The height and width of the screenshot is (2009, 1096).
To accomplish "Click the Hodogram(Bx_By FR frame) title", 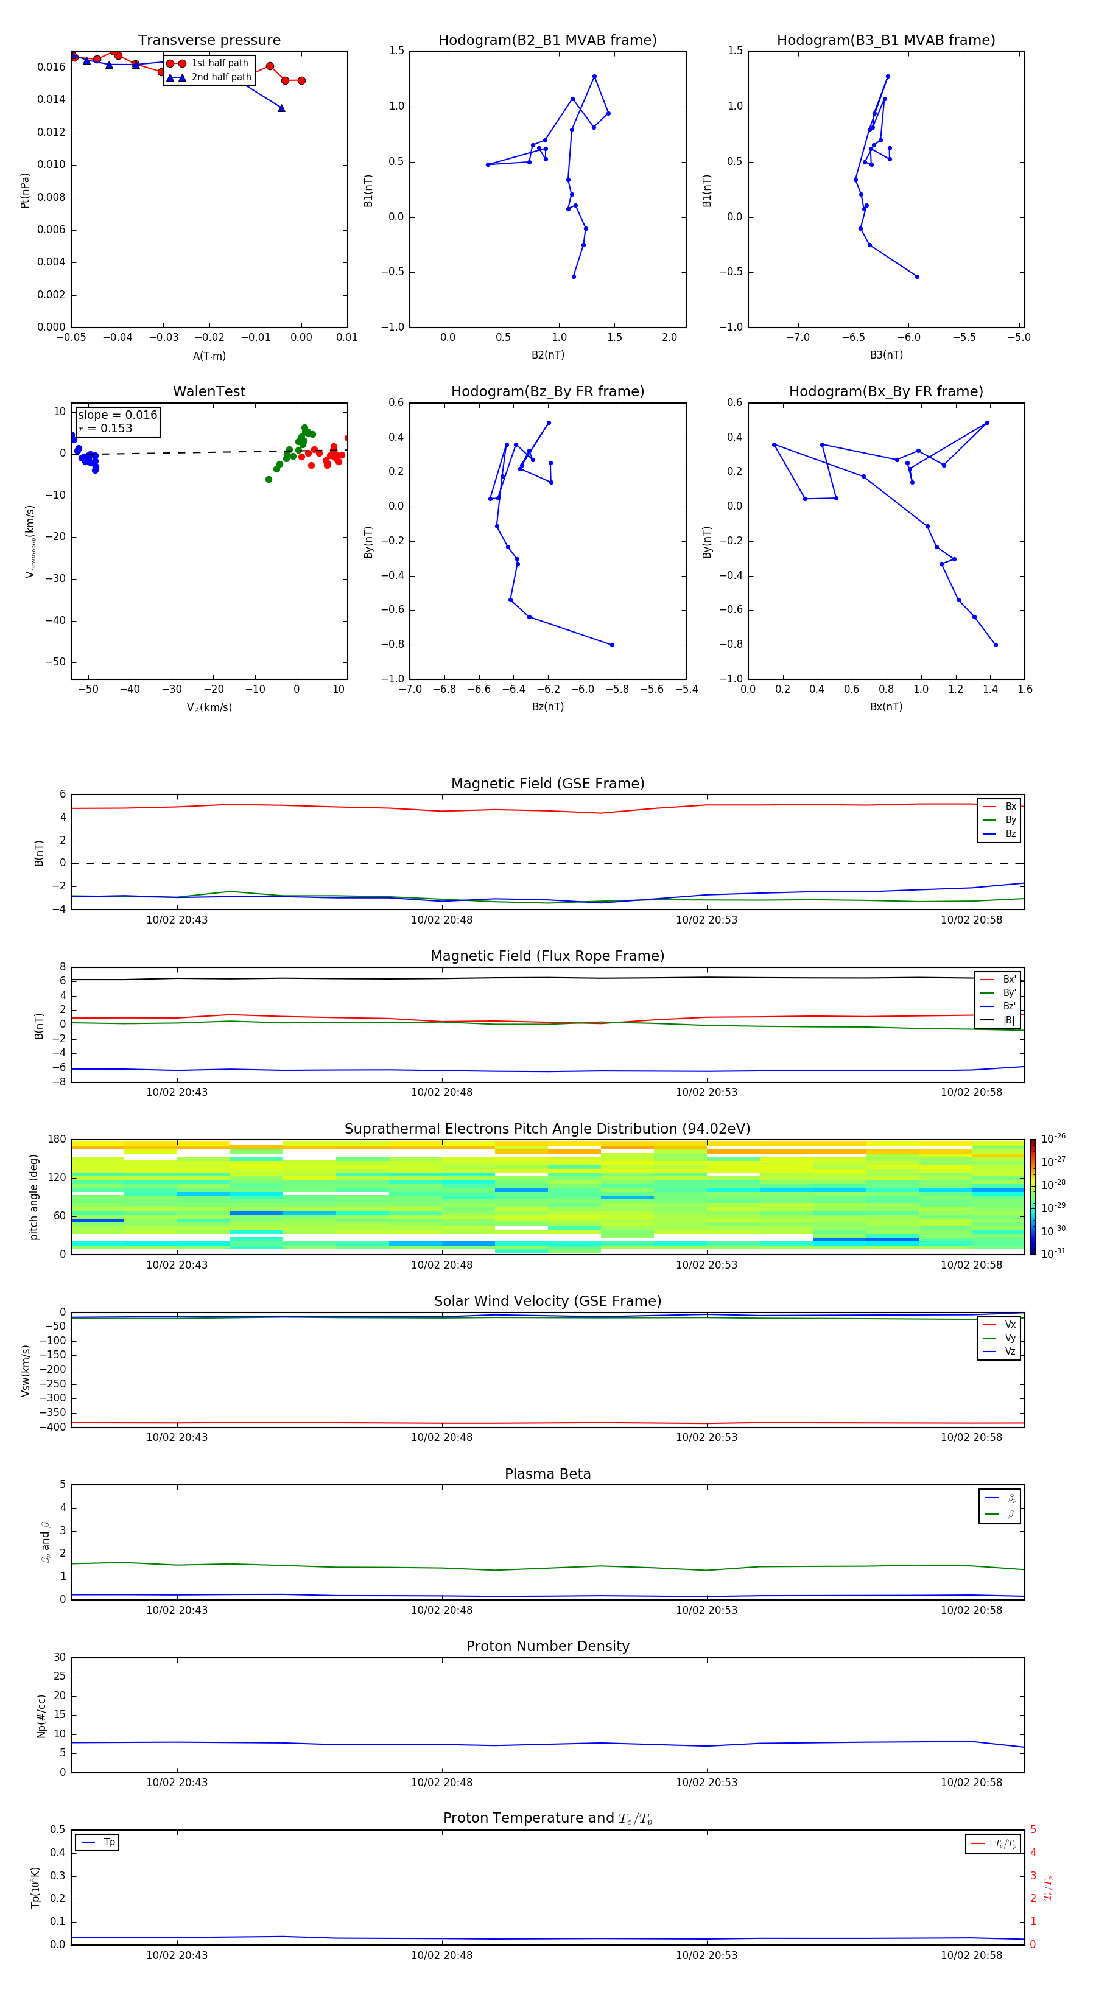I will coord(886,391).
